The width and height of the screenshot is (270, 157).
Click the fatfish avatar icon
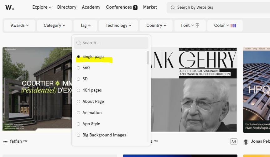pos(5,142)
